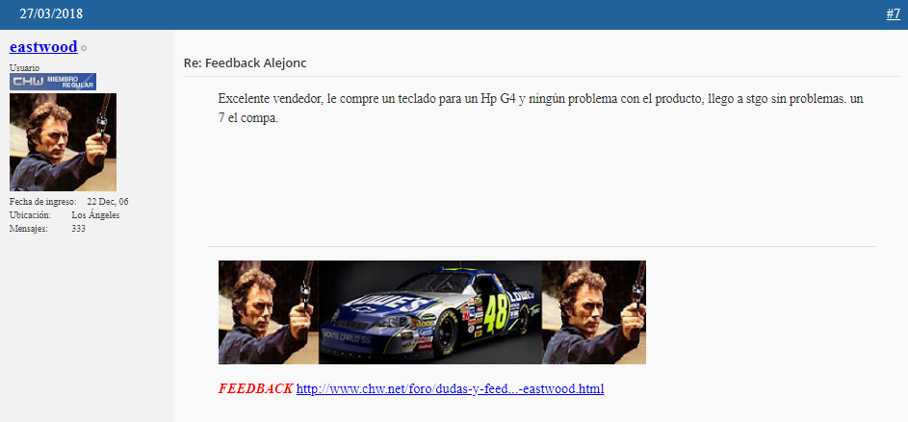Open the eastwood username profile link
908x422 pixels.
tap(43, 47)
